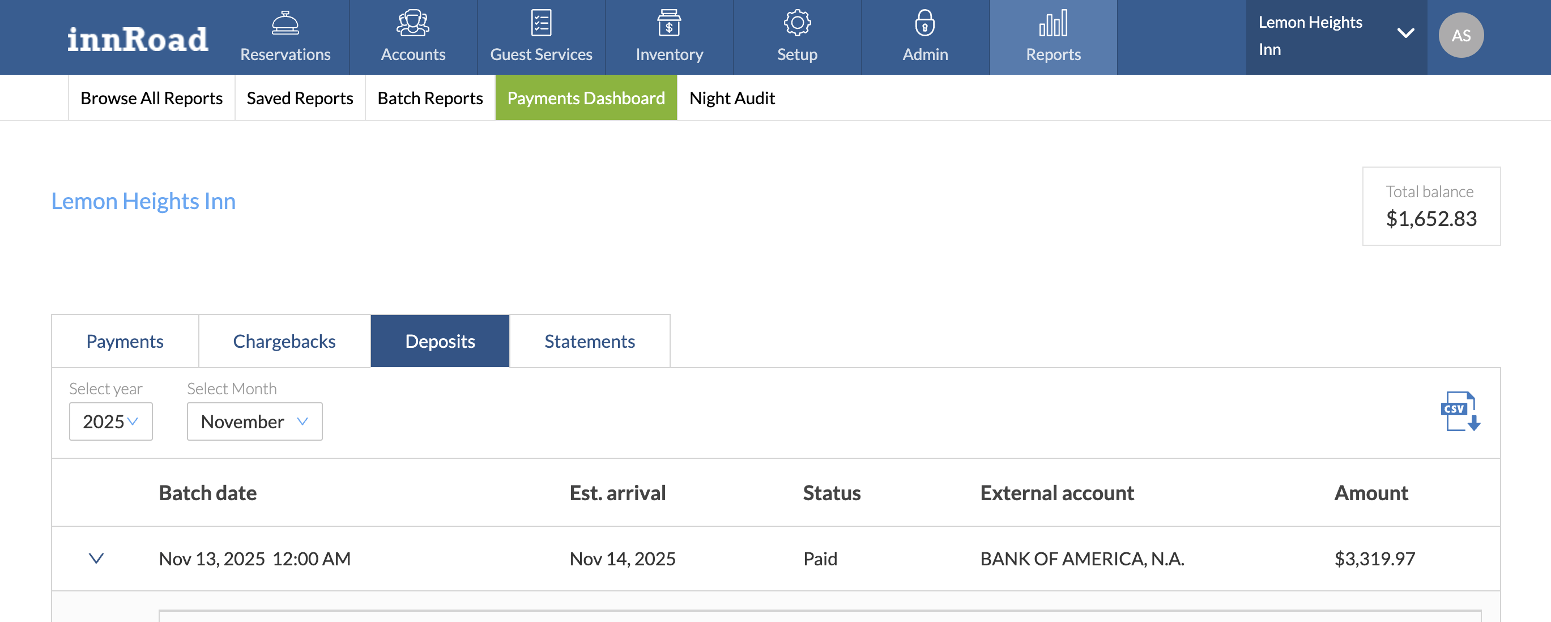Open Inventory register icon
The width and height of the screenshot is (1551, 622).
coord(668,23)
